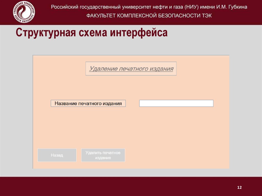Click the bordered frame around the interface mockup
The width and height of the screenshot is (262, 196).
coord(130,54)
